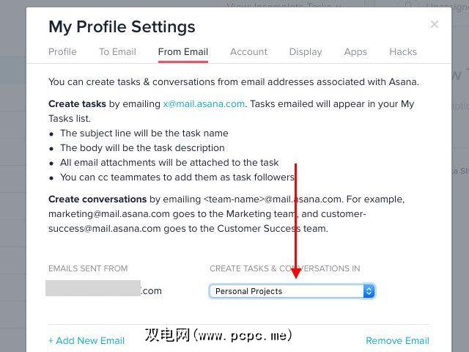
Task: Select the From Email tab
Action: pos(183,52)
